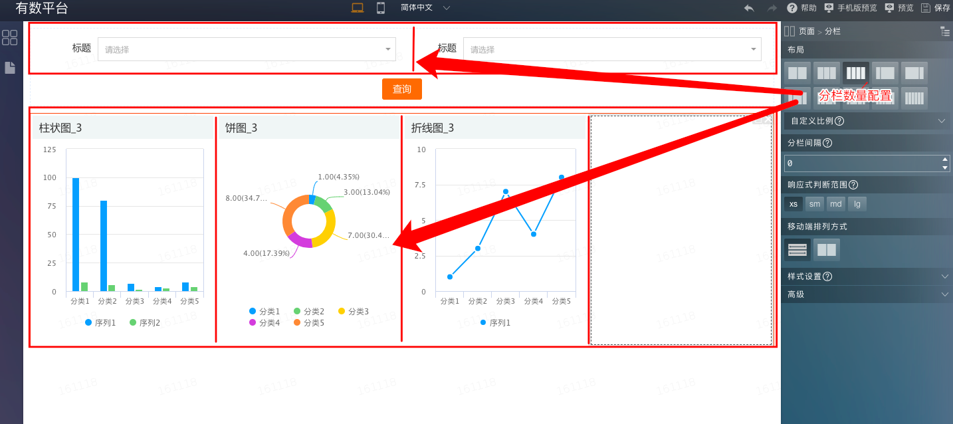Open 手机版预览 mobile preview
Image resolution: width=953 pixels, height=424 pixels.
(x=851, y=8)
